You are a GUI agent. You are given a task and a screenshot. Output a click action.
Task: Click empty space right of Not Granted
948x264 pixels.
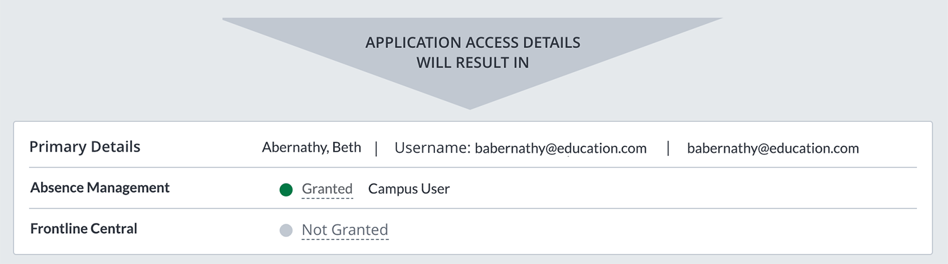tap(632, 231)
